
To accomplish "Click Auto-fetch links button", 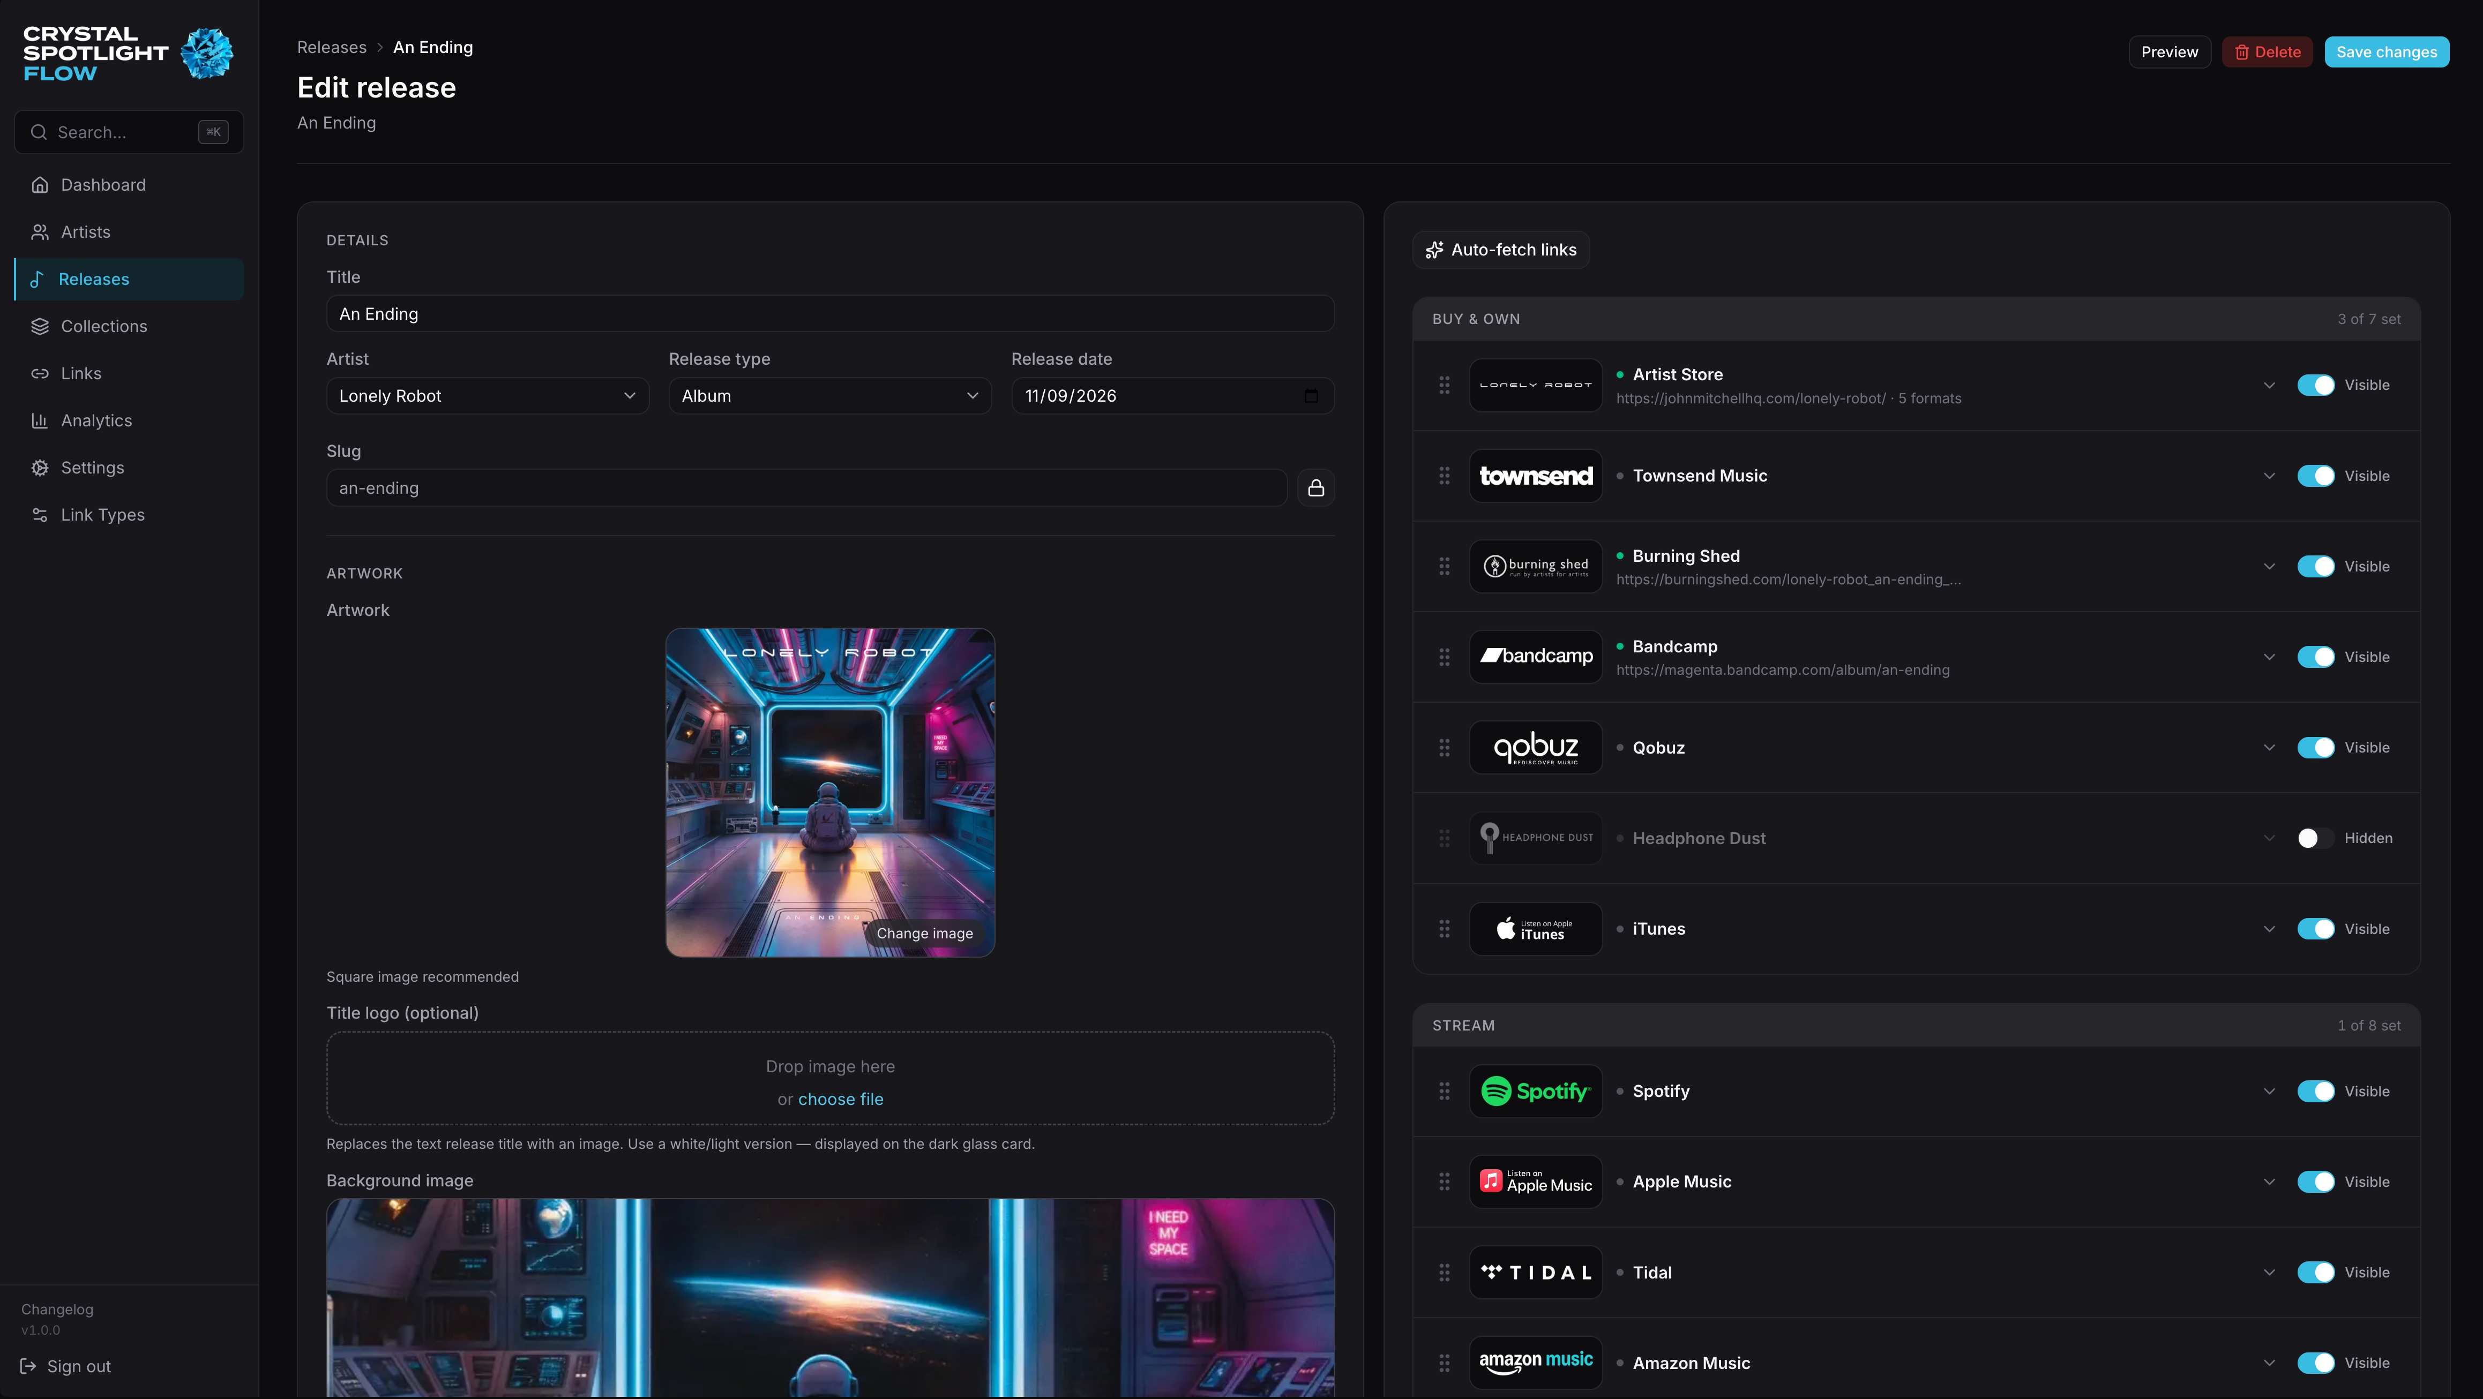I will [1501, 251].
